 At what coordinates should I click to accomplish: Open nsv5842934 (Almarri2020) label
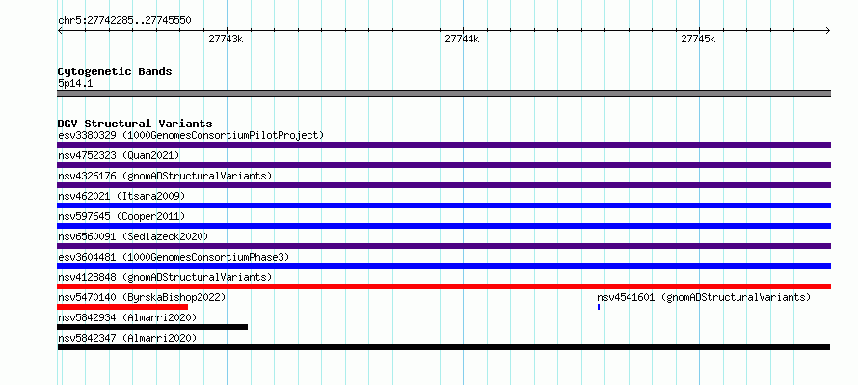[127, 317]
